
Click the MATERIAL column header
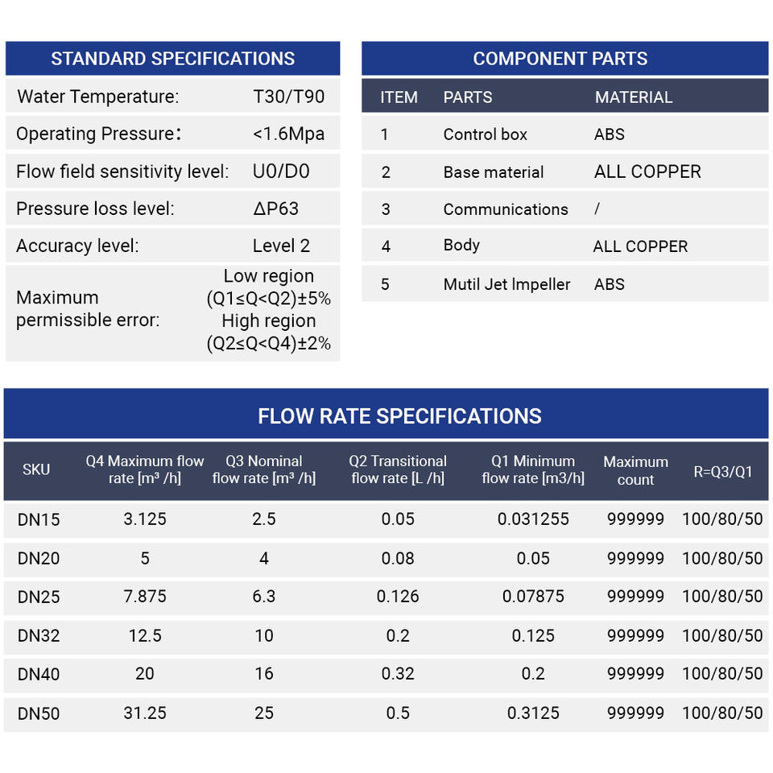(x=633, y=97)
